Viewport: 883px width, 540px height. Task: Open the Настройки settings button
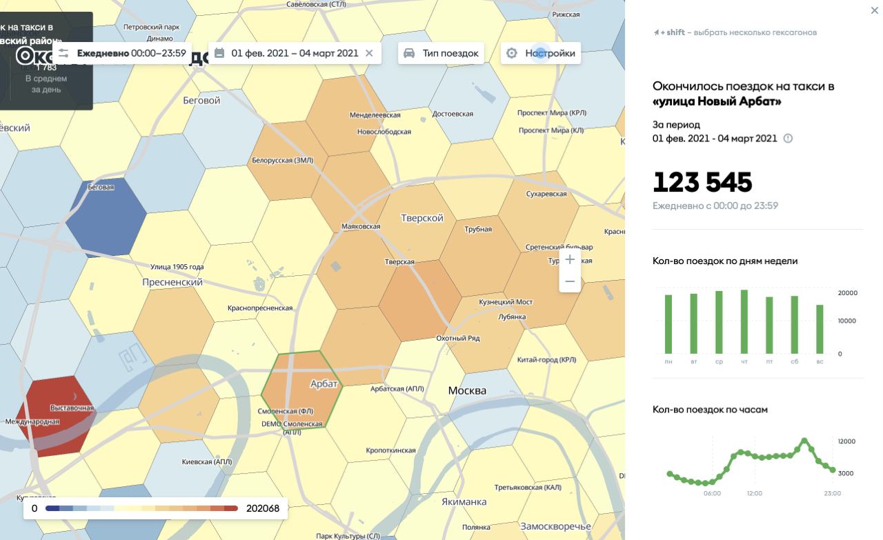pyautogui.click(x=541, y=53)
